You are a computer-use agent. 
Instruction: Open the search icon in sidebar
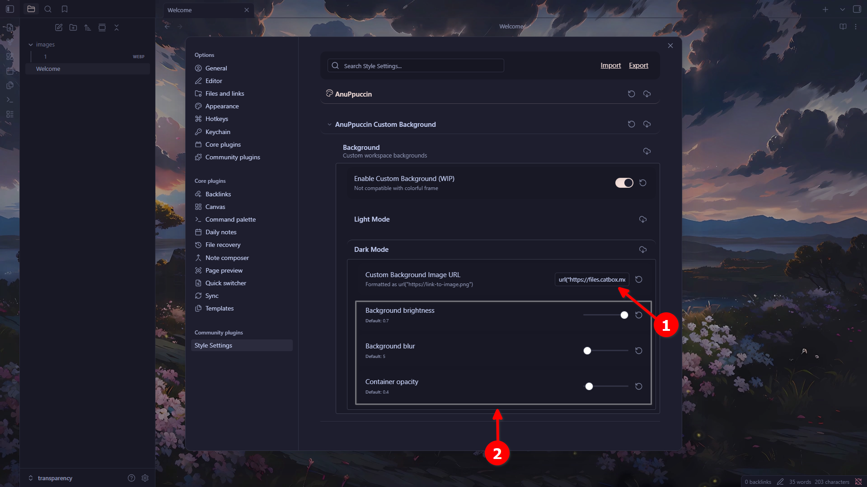tap(48, 9)
